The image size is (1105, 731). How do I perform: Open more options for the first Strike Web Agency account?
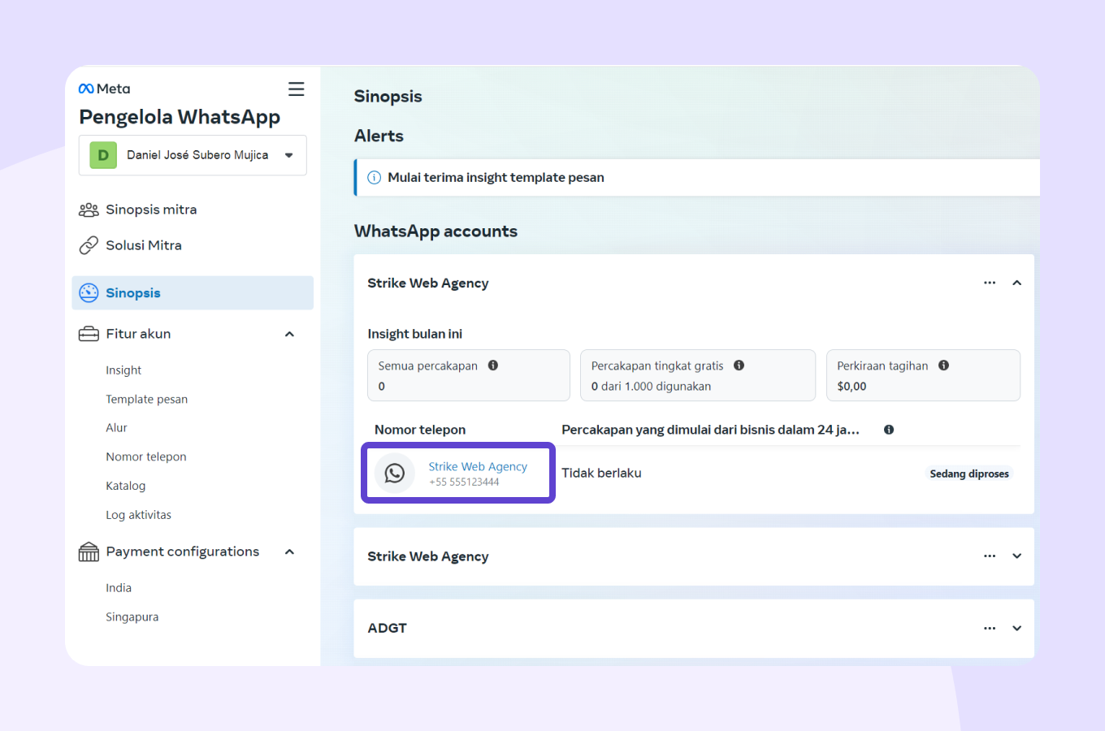pyautogui.click(x=990, y=283)
